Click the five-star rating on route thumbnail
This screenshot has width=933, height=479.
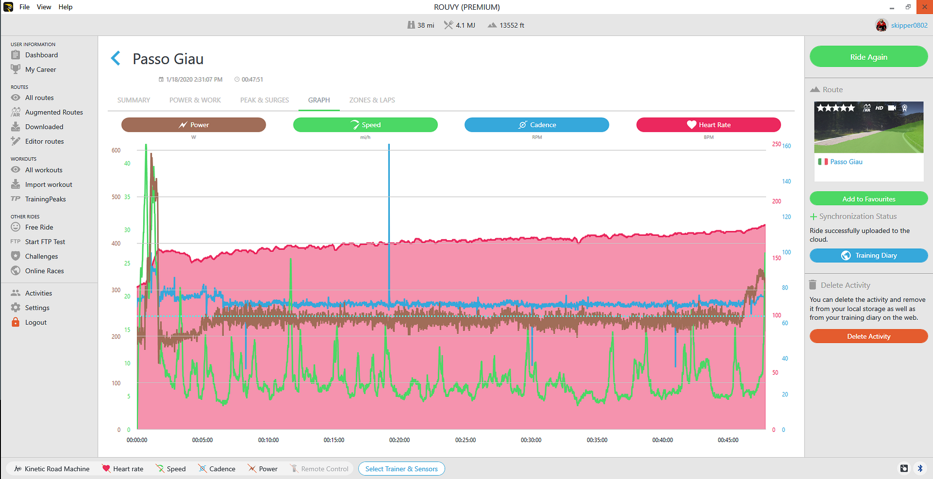[x=836, y=108]
